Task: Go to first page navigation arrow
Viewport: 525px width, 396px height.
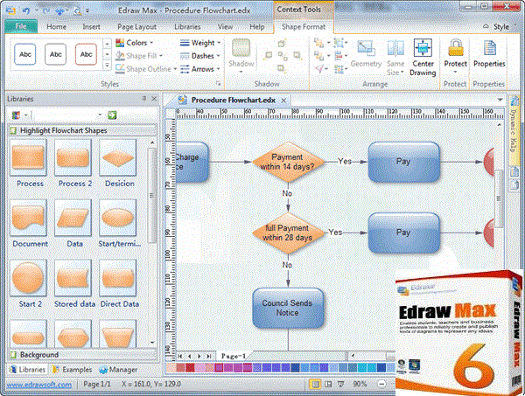Action: pyautogui.click(x=180, y=356)
